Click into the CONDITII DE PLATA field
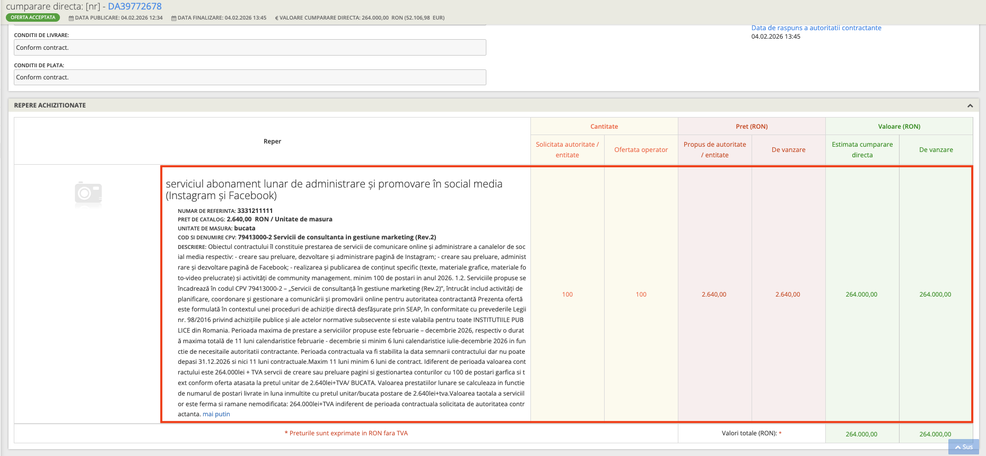 click(249, 77)
